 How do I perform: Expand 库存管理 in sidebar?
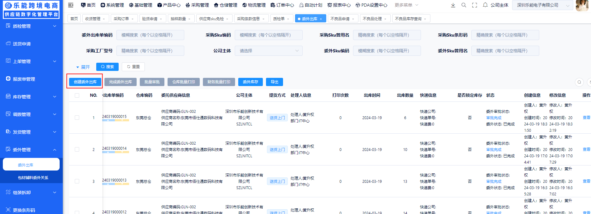[31, 97]
